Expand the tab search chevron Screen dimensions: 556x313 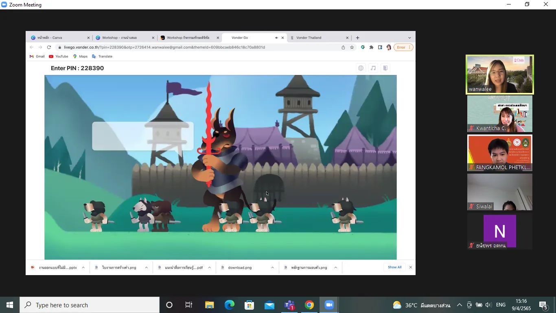point(409,37)
